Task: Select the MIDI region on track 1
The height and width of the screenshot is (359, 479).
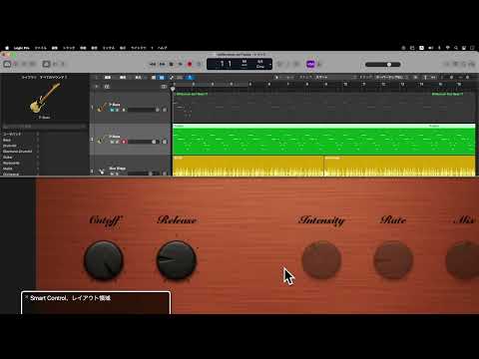Action: (x=323, y=107)
